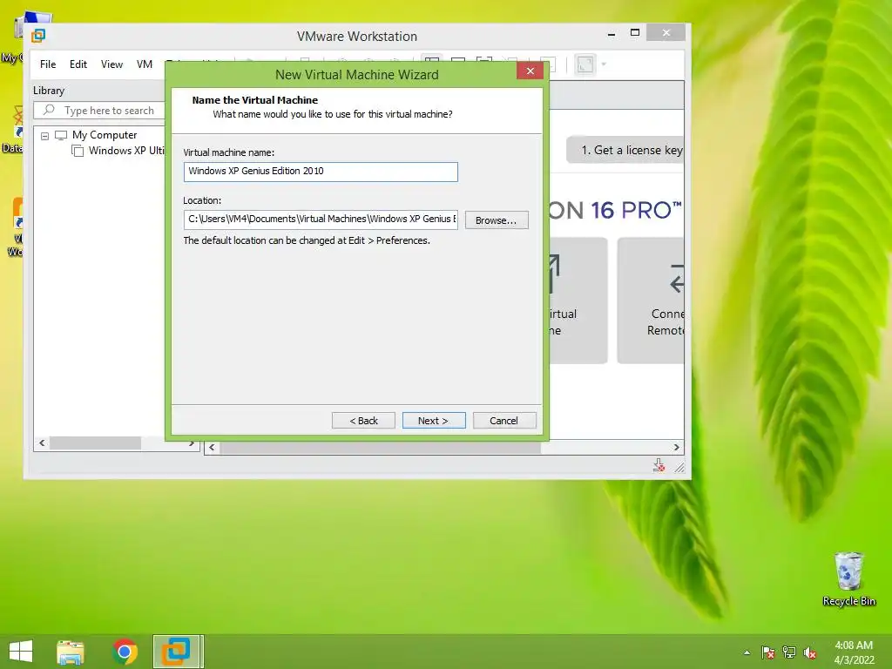This screenshot has height=669, width=892.
Task: Click the 'Get a license key' step
Action: [625, 150]
